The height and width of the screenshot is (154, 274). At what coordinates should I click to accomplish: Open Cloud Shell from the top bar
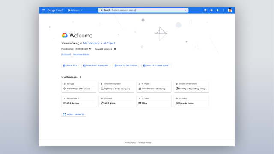[205, 10]
